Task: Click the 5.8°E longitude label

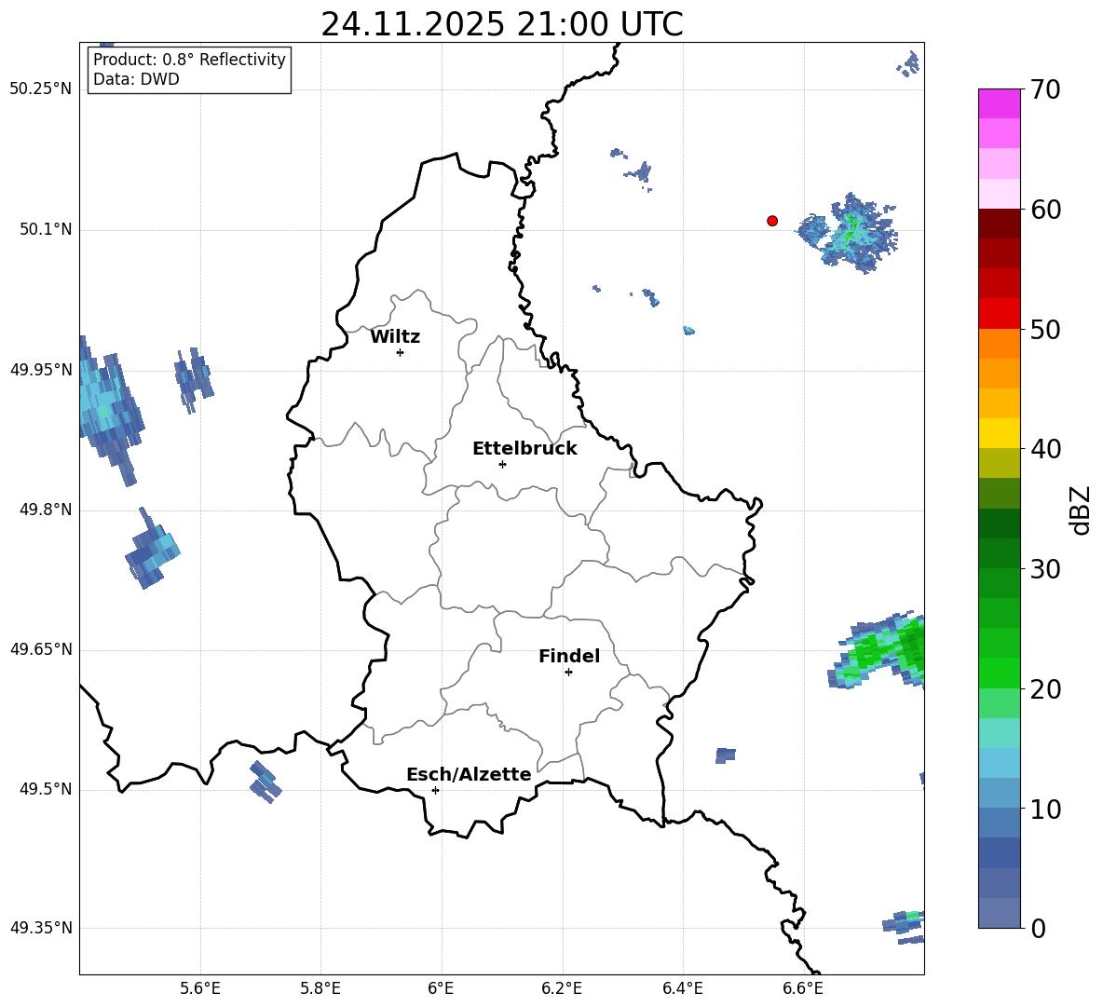Action: click(x=320, y=989)
